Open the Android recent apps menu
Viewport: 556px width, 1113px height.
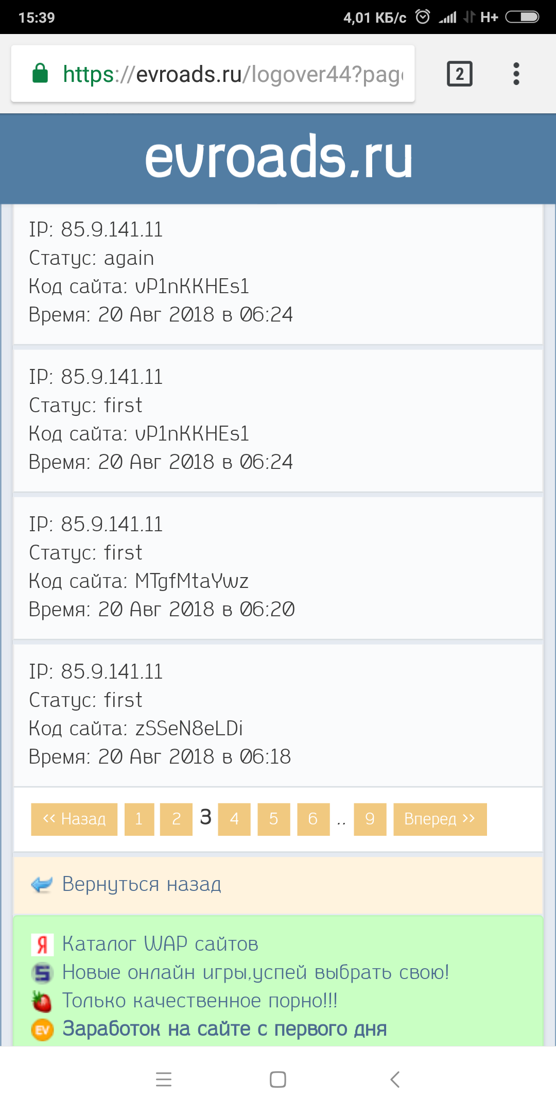(x=164, y=1079)
